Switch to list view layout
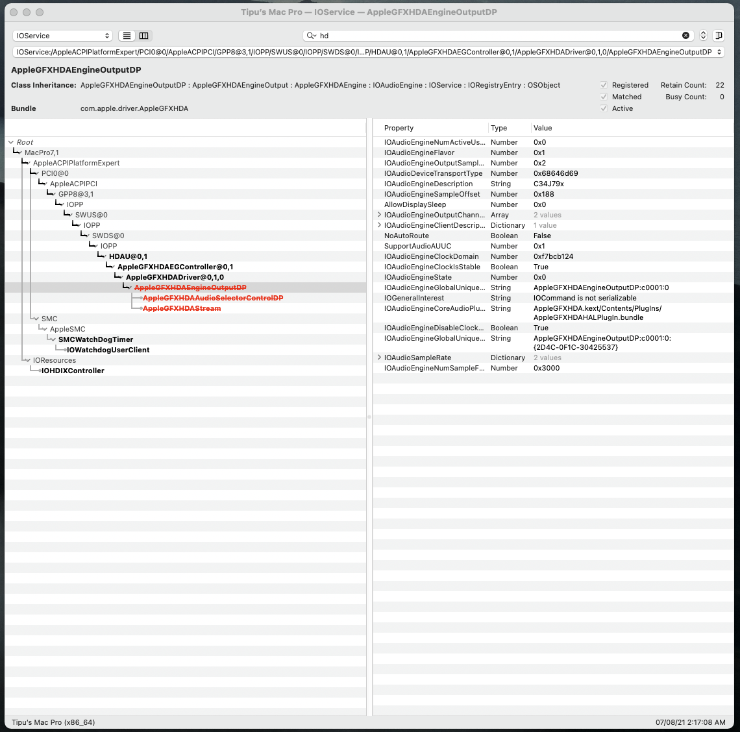Viewport: 740px width, 732px height. pyautogui.click(x=127, y=36)
